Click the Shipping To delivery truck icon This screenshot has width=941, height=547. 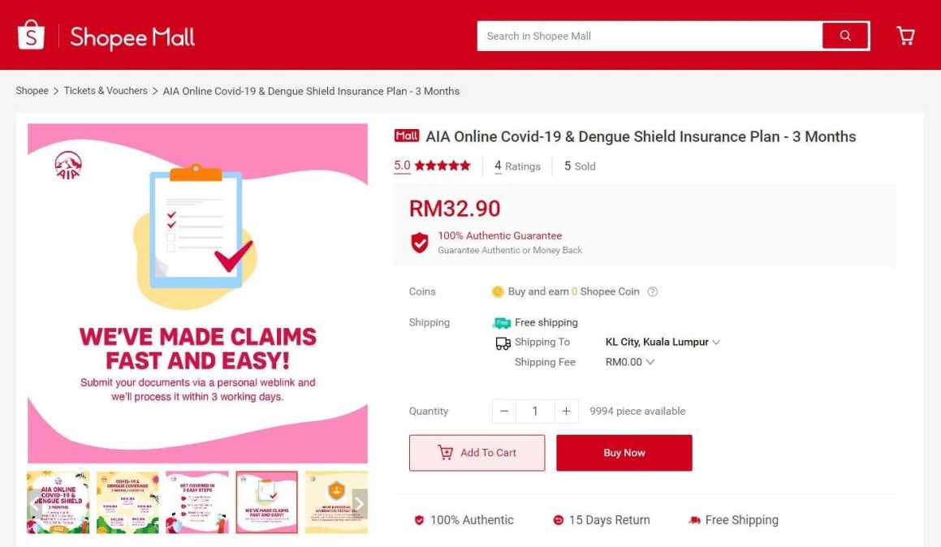[x=503, y=342]
